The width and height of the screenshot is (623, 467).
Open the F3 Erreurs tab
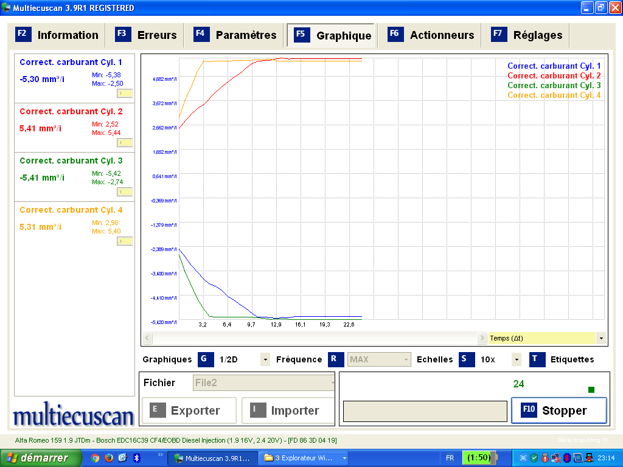147,35
